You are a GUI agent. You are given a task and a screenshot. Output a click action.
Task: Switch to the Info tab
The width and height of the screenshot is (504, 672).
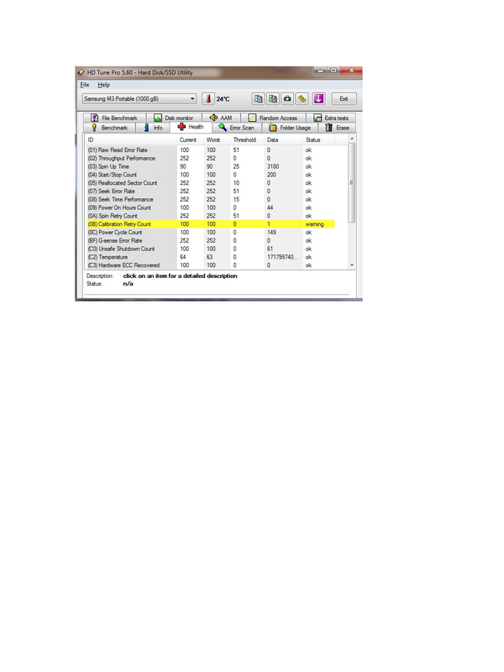pos(153,128)
